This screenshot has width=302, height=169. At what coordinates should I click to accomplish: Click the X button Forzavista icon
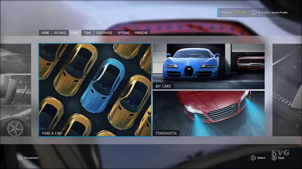[x=20, y=158]
